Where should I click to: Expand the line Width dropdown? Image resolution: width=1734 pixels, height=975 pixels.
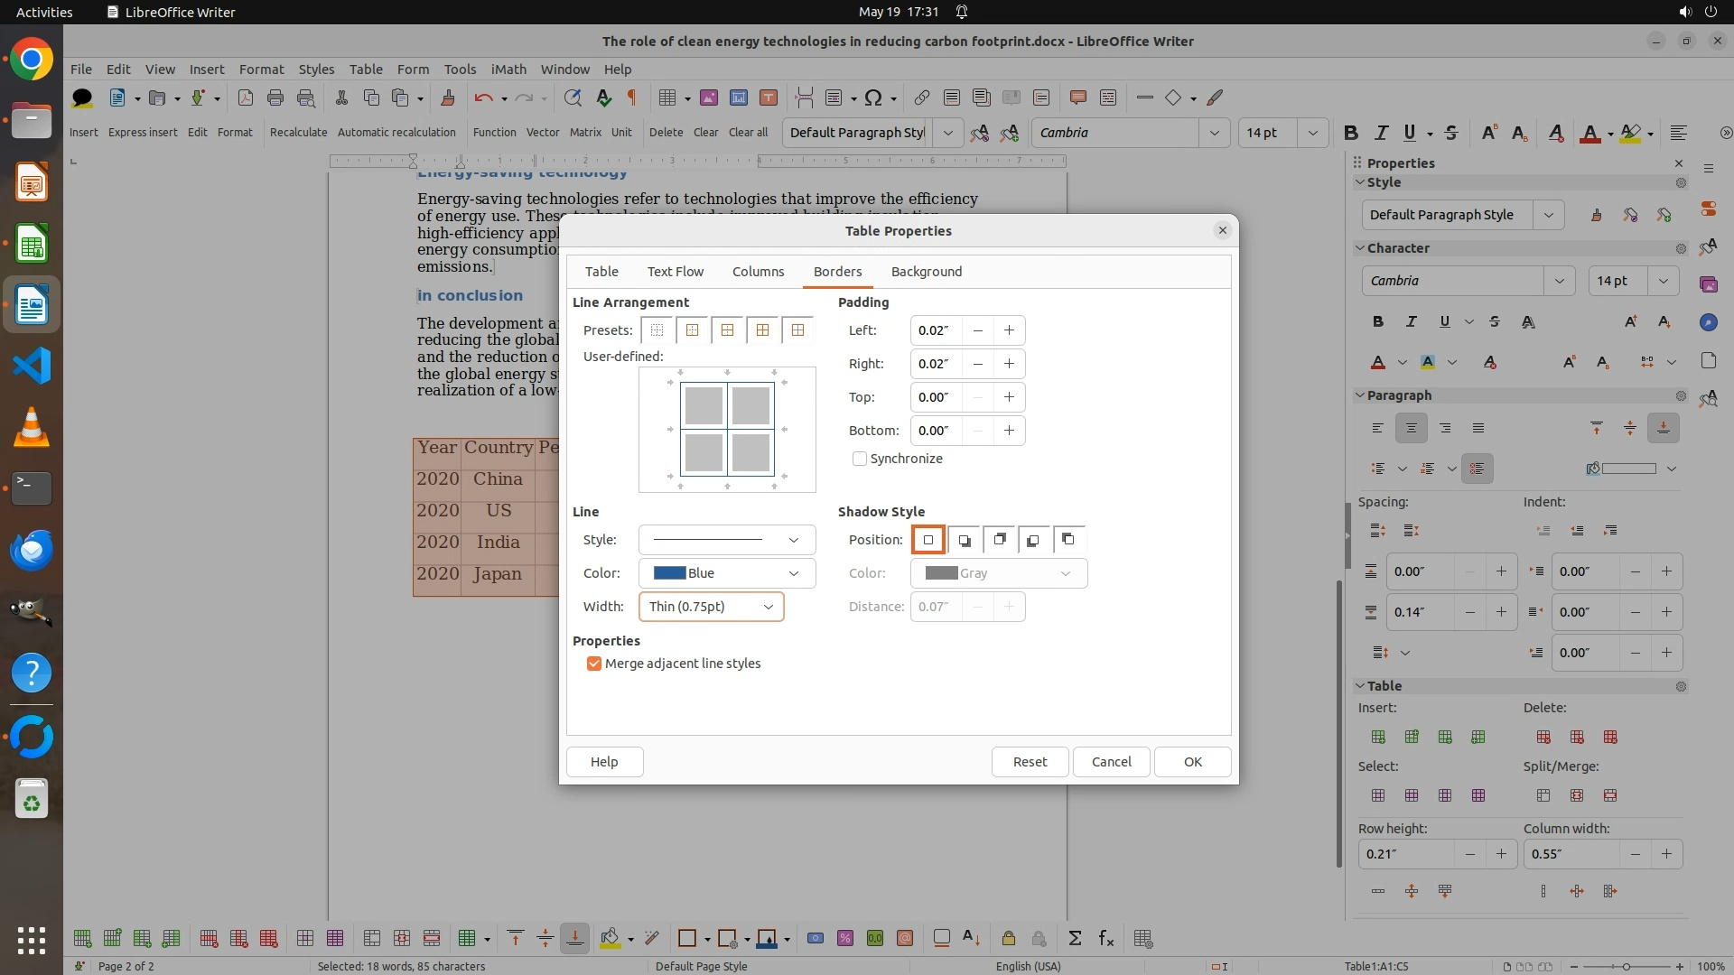(711, 607)
